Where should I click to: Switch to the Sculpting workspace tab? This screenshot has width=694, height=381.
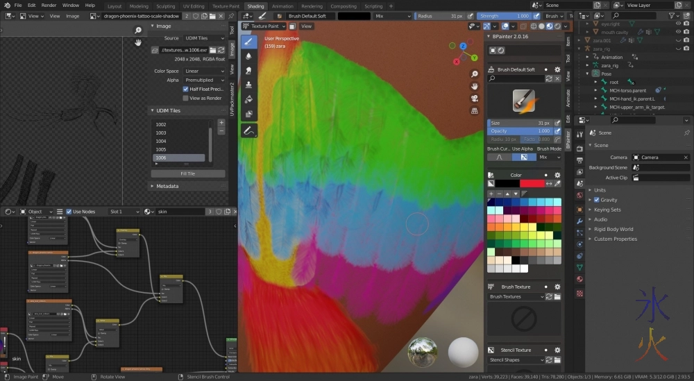[164, 6]
